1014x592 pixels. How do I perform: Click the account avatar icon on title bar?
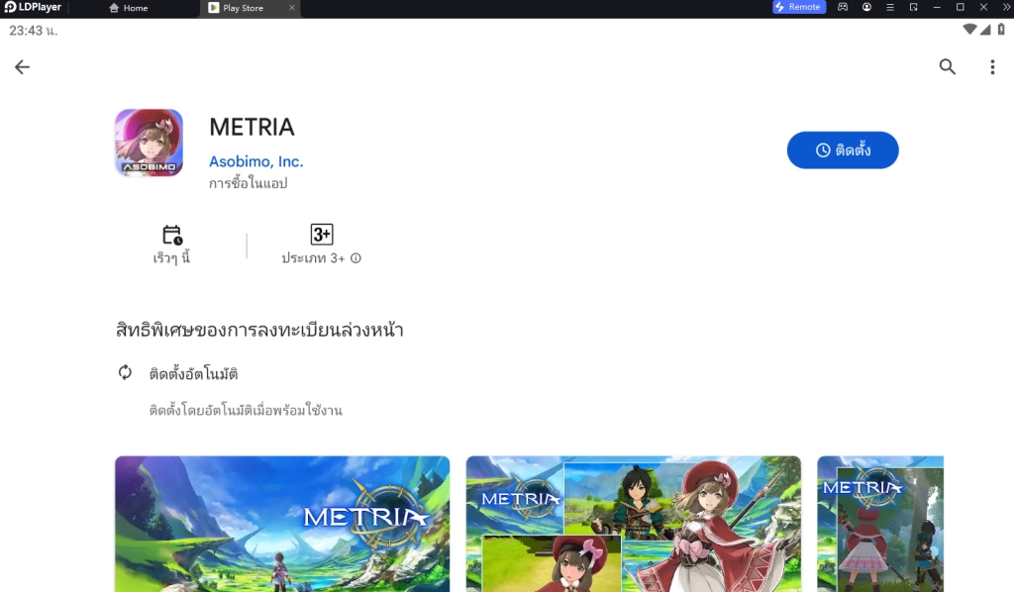(865, 8)
